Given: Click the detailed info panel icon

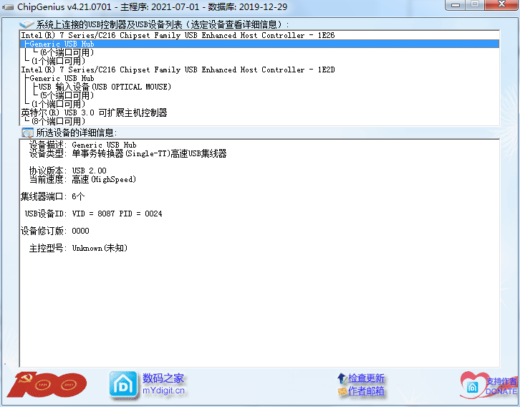Looking at the screenshot, I should click(x=27, y=133).
